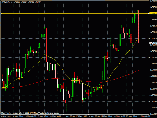Select the latest large red candle on 21 May
Image resolution: width=157 pixels, height=118 pixels.
point(139,27)
